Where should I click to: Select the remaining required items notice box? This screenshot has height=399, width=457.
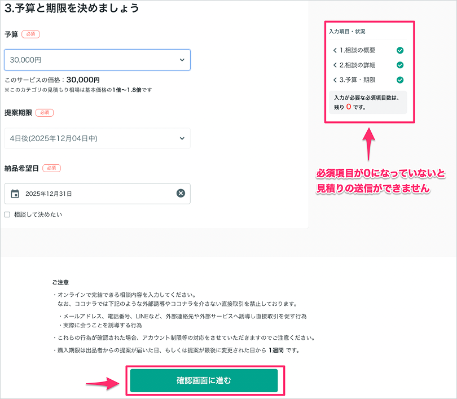pos(368,102)
